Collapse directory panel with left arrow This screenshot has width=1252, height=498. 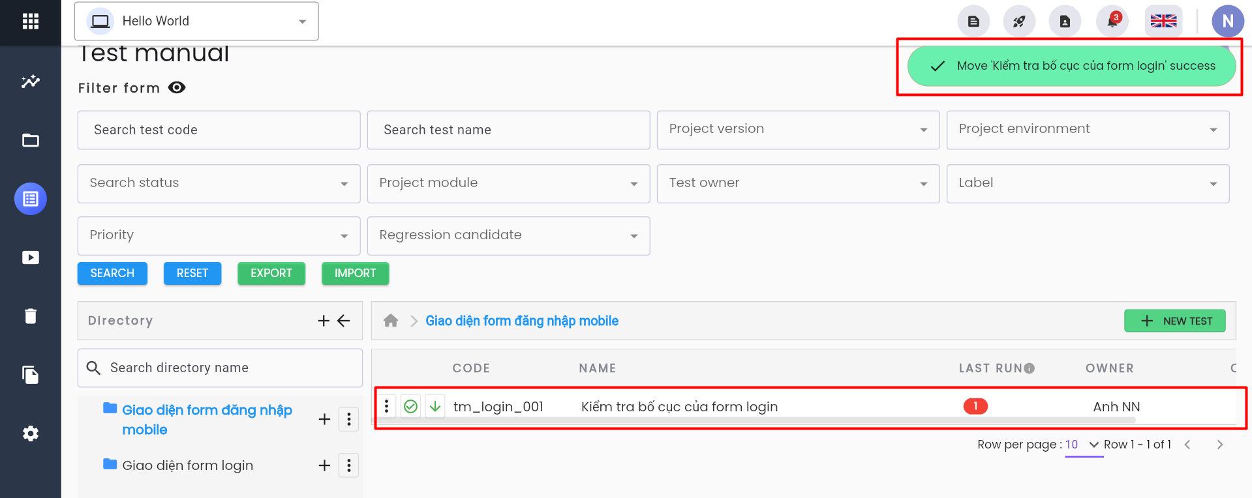344,321
